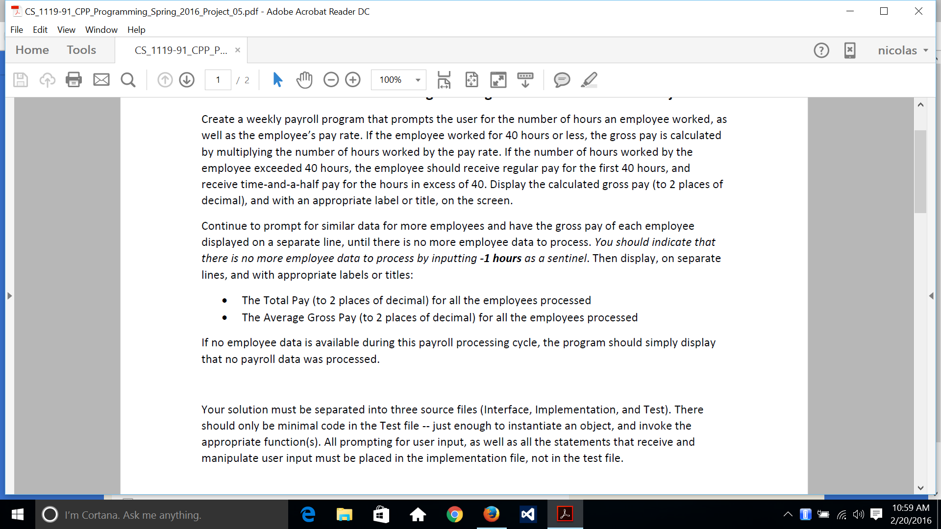Click the Send file by email icon
This screenshot has height=529, width=941.
[x=101, y=80]
